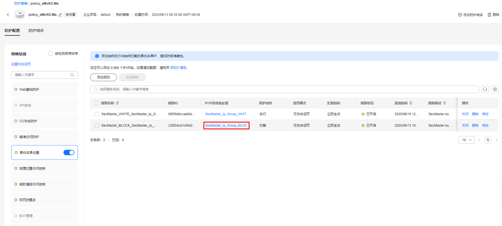
Task: Check the sort by detection order checkbox
Action: click(x=51, y=54)
